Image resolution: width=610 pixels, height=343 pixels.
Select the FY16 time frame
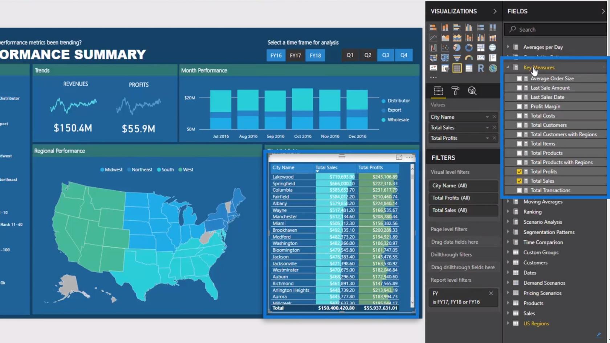click(x=276, y=56)
